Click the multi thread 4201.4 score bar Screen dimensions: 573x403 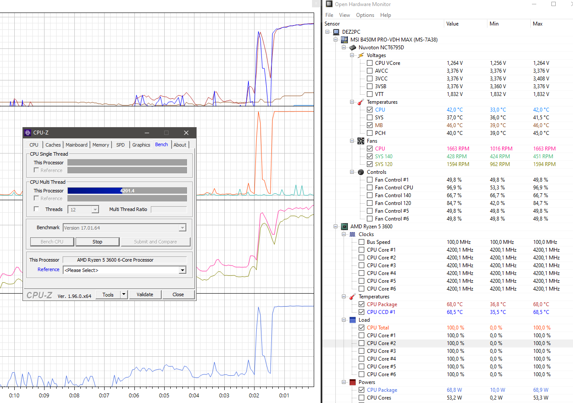pos(127,191)
